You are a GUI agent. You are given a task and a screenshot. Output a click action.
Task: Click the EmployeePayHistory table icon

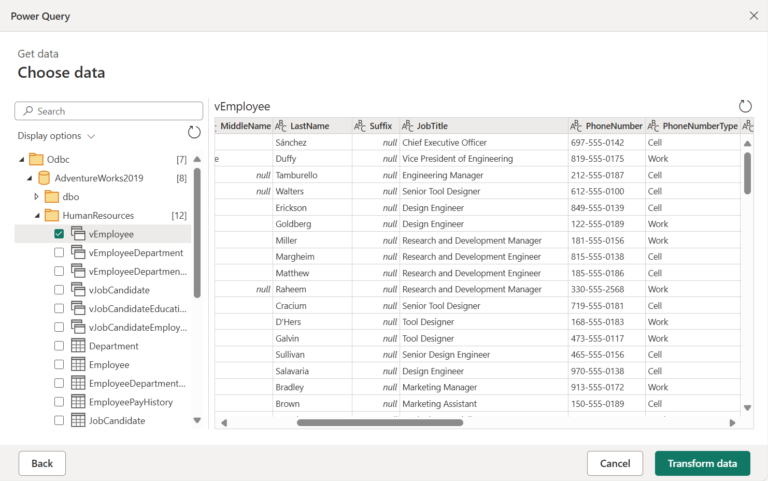click(78, 402)
